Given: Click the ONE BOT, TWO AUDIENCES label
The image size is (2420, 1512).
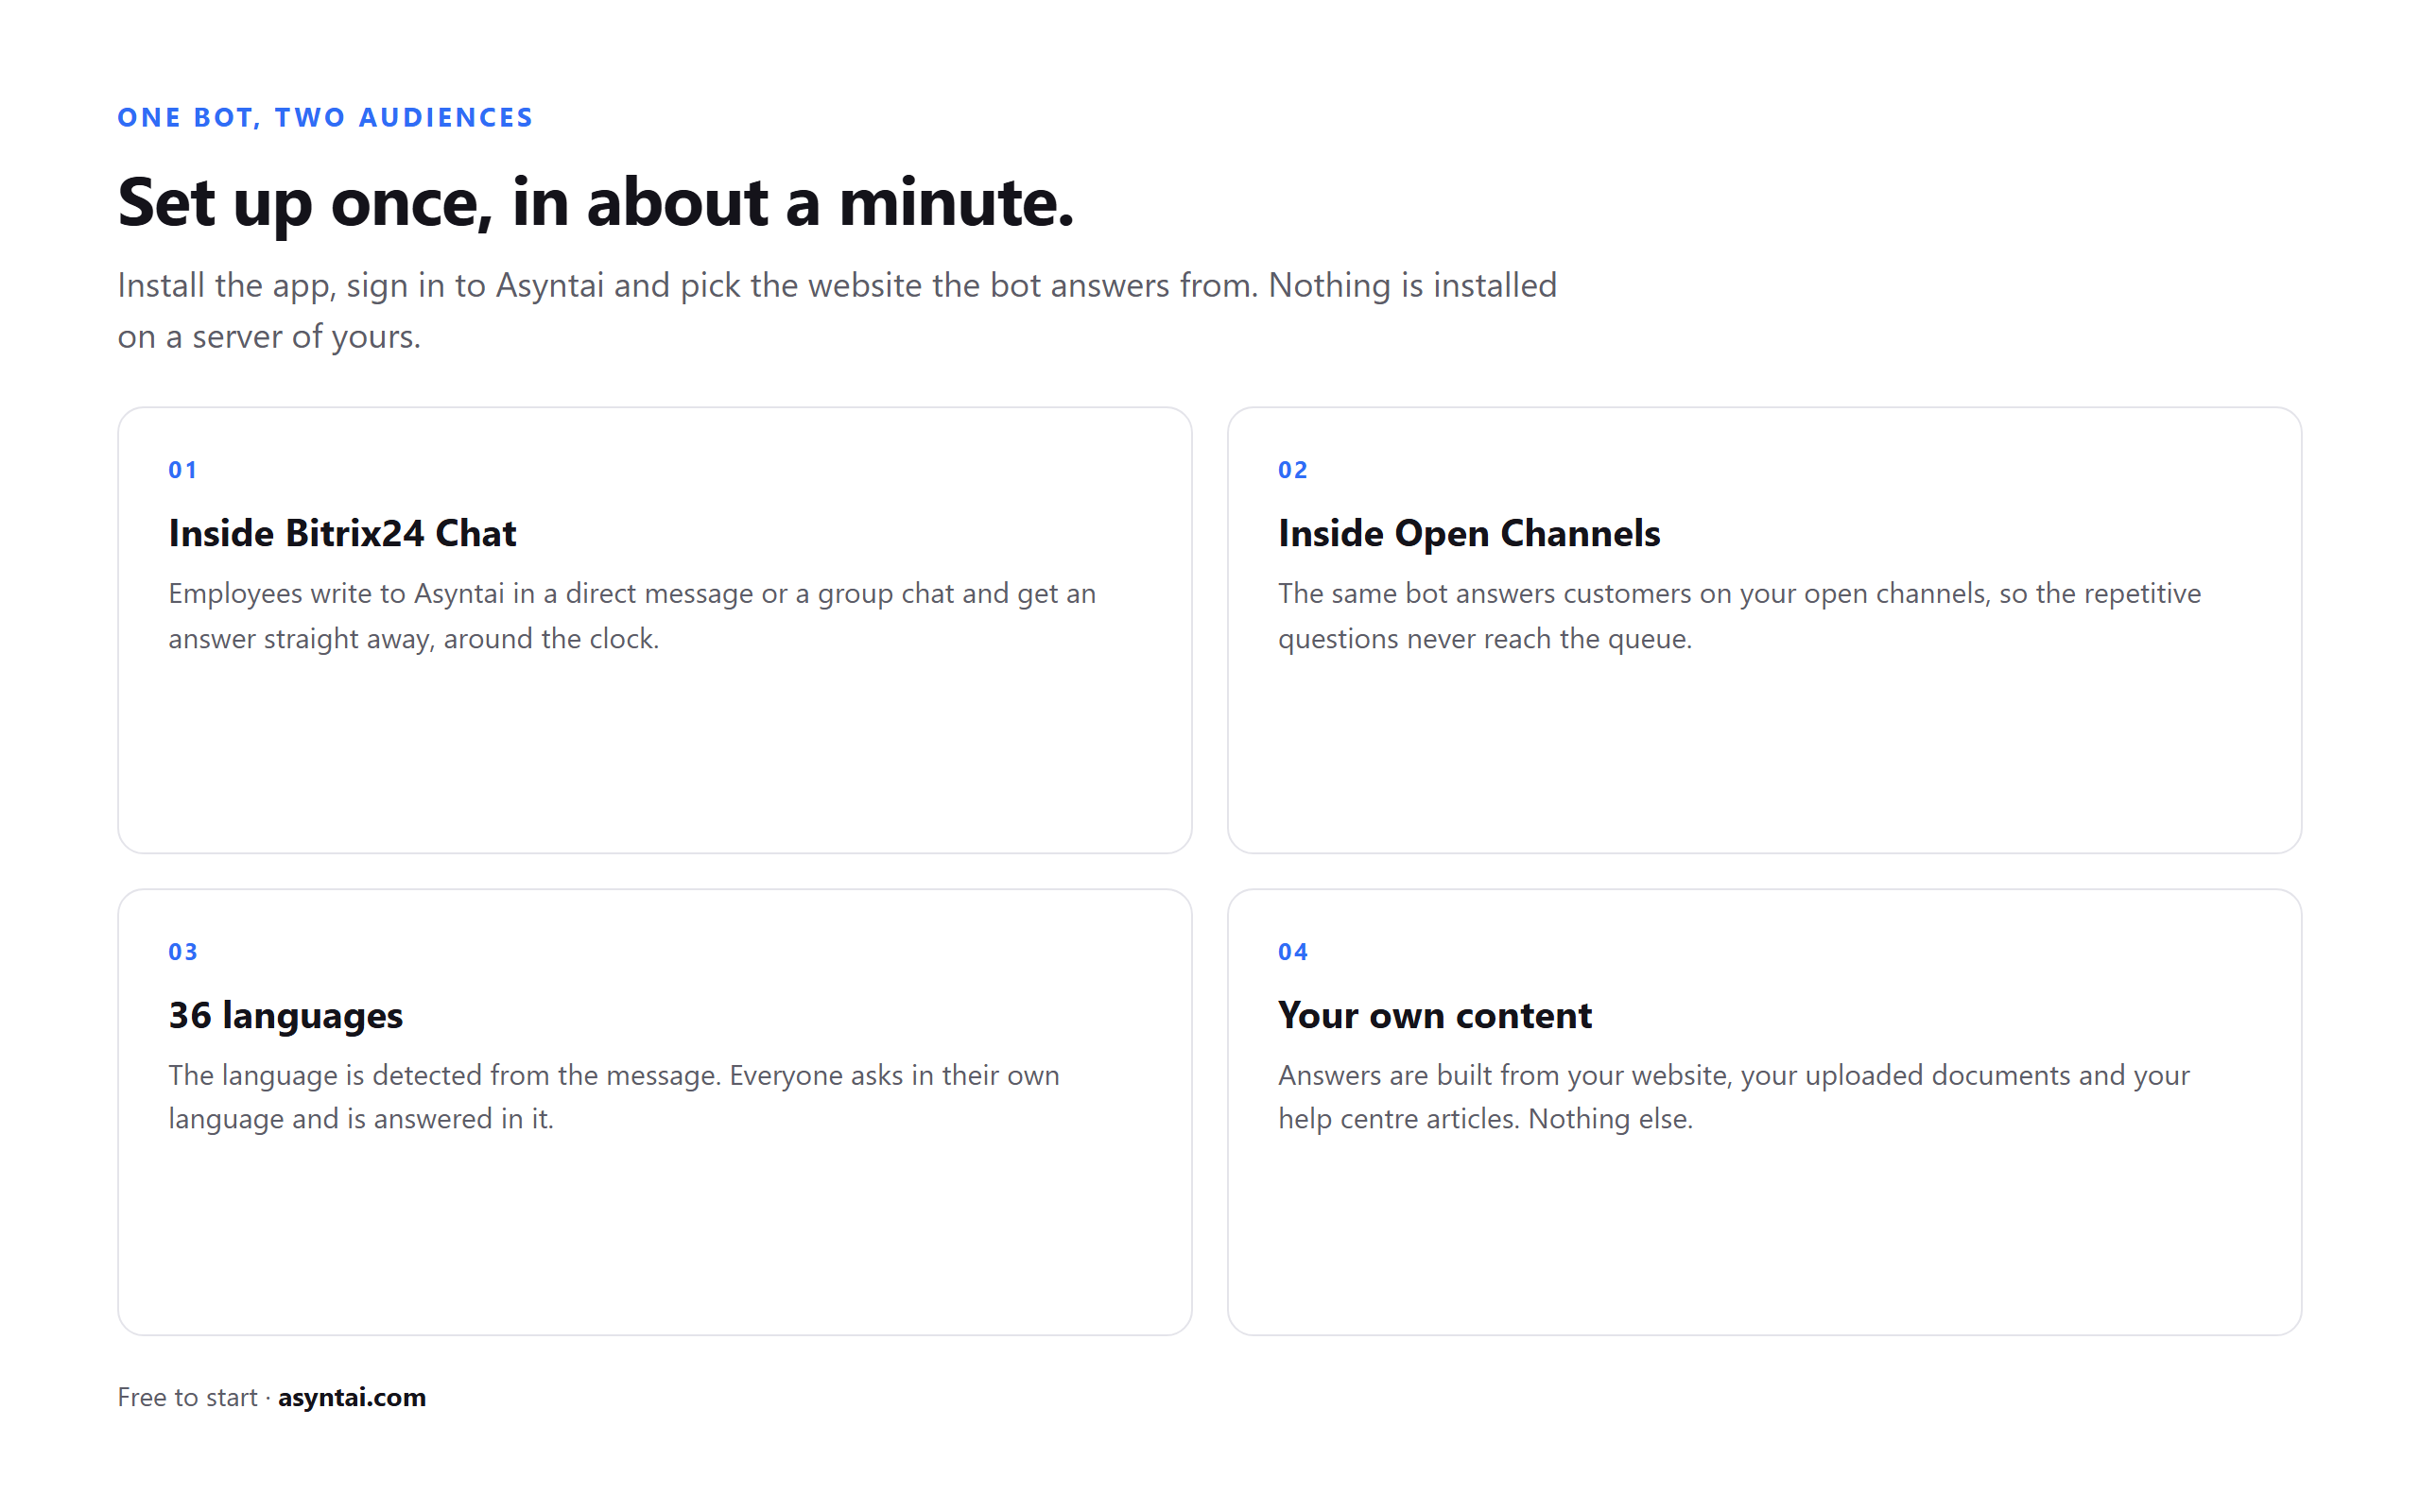Looking at the screenshot, I should coord(325,117).
